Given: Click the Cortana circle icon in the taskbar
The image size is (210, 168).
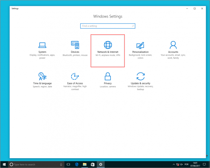Looking at the screenshot, I should coord(12,164).
